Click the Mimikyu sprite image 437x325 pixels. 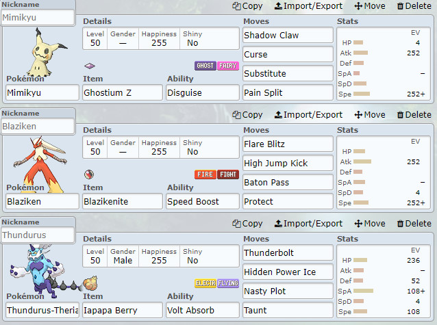(x=47, y=52)
